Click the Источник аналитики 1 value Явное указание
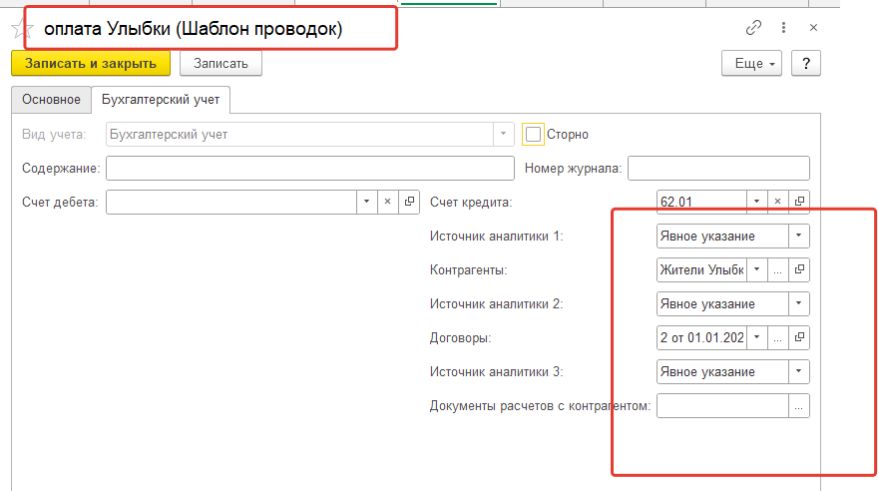 point(722,236)
